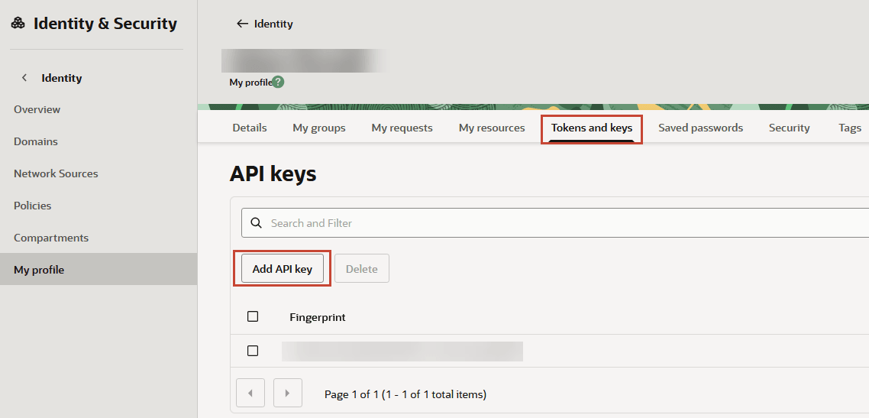Open Network Sources in sidebar
The image size is (869, 418).
click(x=56, y=173)
